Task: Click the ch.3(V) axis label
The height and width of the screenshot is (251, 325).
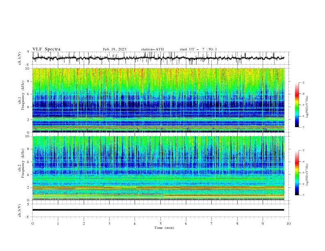Action: tap(20, 210)
